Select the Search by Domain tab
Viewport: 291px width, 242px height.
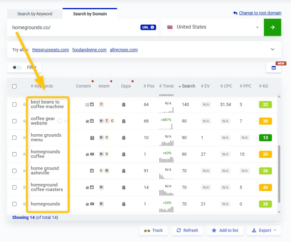pos(90,14)
